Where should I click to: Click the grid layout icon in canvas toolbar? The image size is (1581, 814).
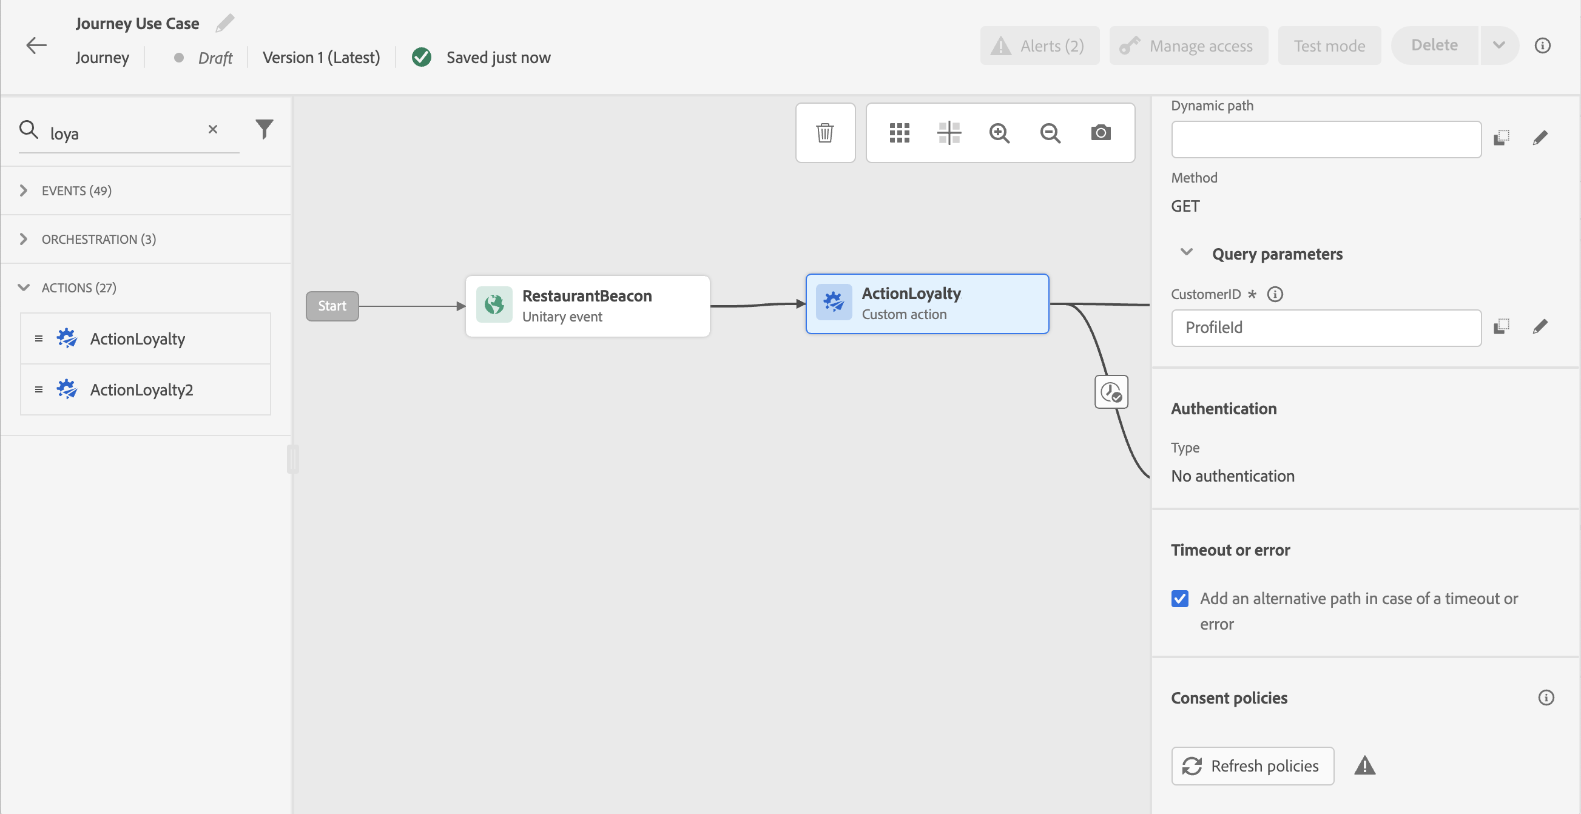pyautogui.click(x=899, y=132)
